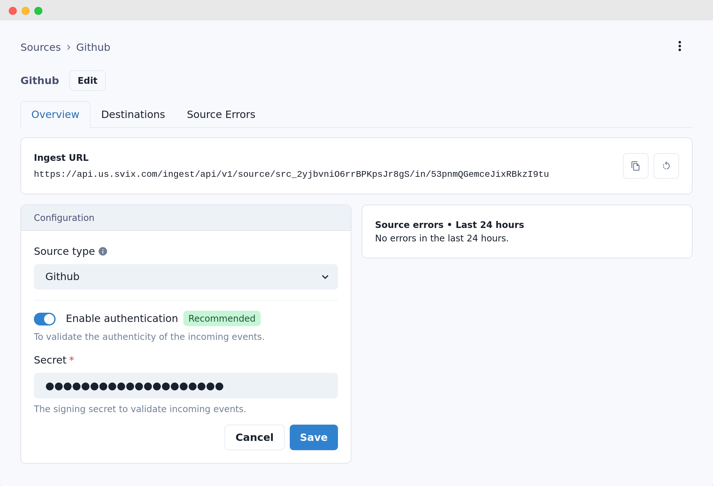The image size is (713, 486).
Task: Click Edit next to Github title
Action: click(88, 81)
